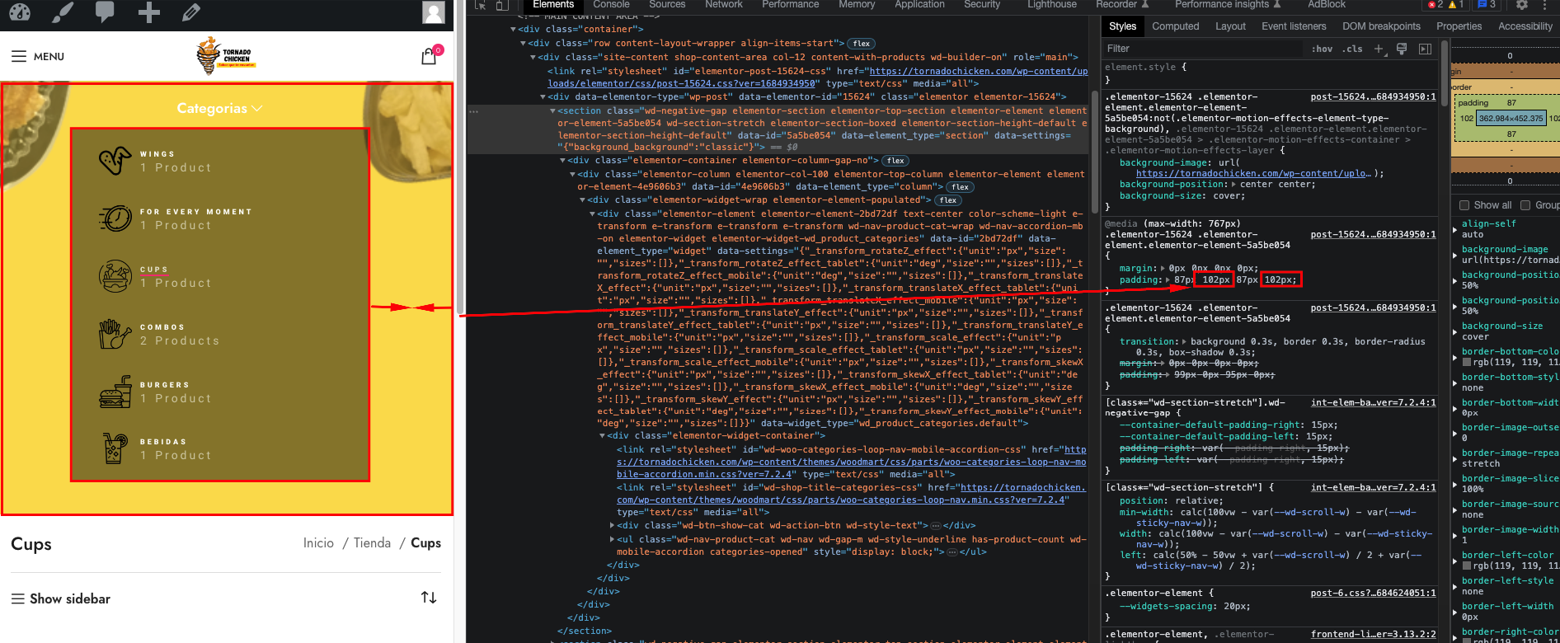Open the errors and warnings counter badge
The height and width of the screenshot is (643, 1560).
click(1446, 5)
